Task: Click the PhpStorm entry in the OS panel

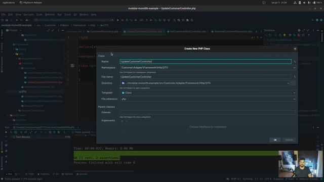Action: coord(31,3)
